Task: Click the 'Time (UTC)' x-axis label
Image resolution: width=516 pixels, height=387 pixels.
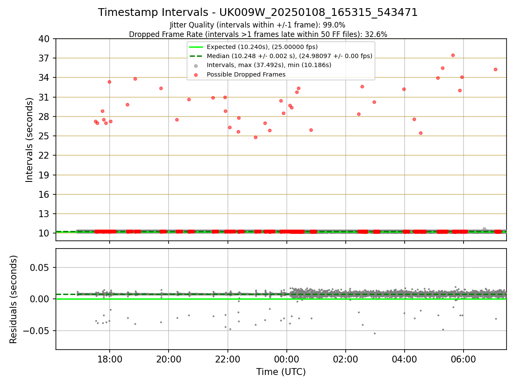Action: [281, 372]
